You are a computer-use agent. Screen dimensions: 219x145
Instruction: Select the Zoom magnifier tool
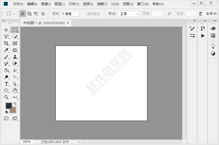[x=6, y=97]
